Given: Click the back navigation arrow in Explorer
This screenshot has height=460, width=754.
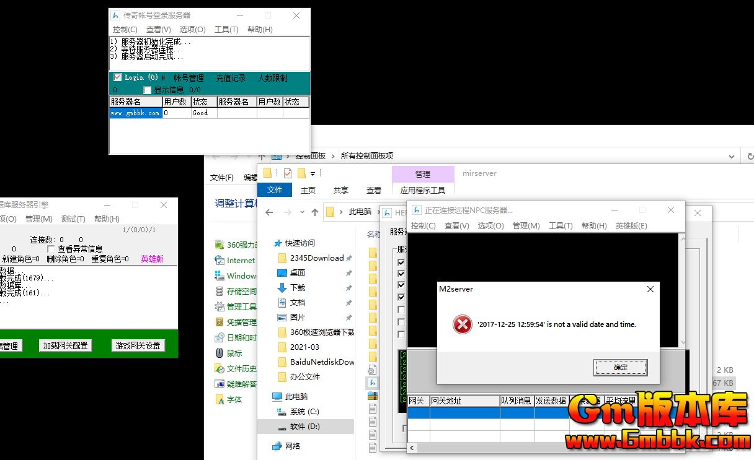Looking at the screenshot, I should coord(268,212).
